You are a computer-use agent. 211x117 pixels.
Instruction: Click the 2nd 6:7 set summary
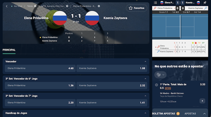[186, 12]
